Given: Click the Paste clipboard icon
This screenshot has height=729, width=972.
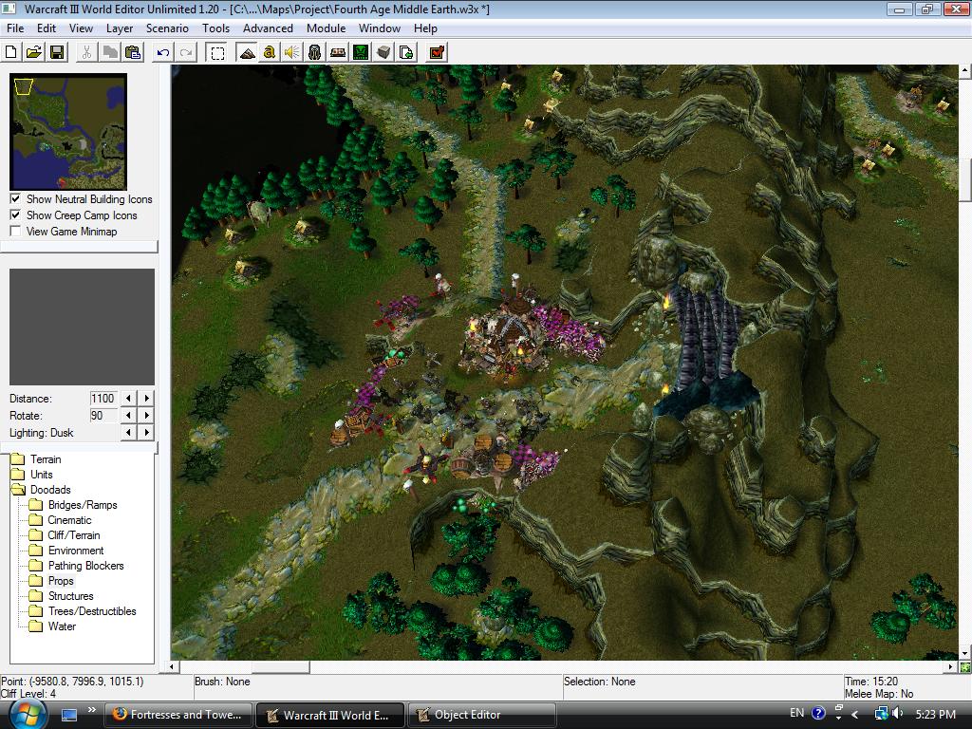Looking at the screenshot, I should (x=133, y=53).
